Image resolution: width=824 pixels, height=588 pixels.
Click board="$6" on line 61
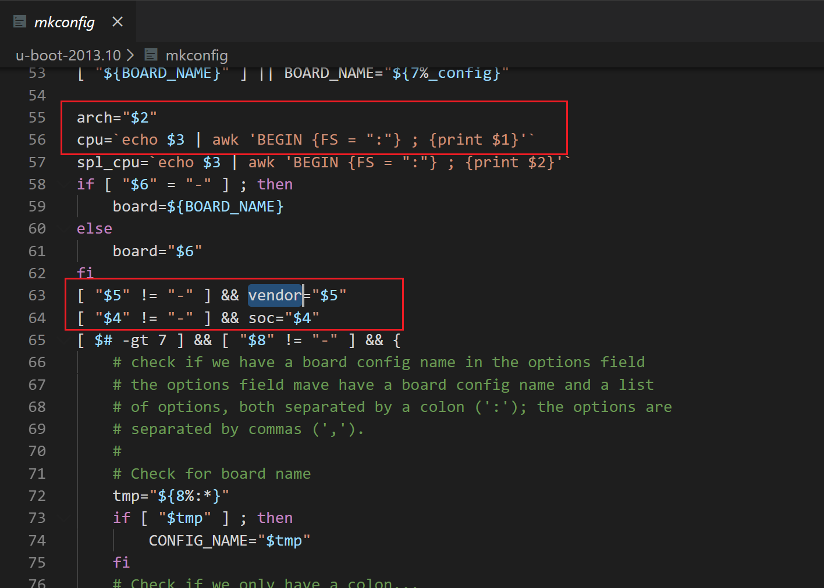(x=157, y=251)
